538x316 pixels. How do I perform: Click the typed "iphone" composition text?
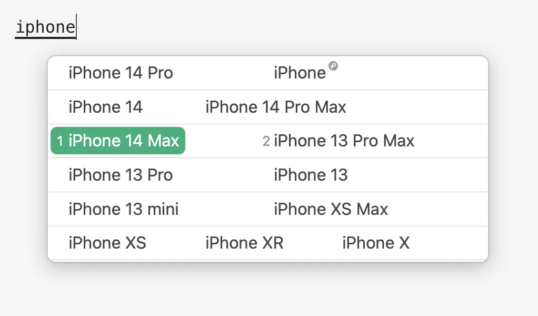[x=45, y=26]
